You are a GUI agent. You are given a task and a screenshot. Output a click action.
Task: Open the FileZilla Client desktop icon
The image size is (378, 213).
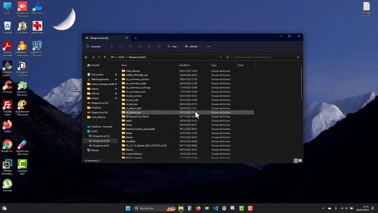(7, 108)
